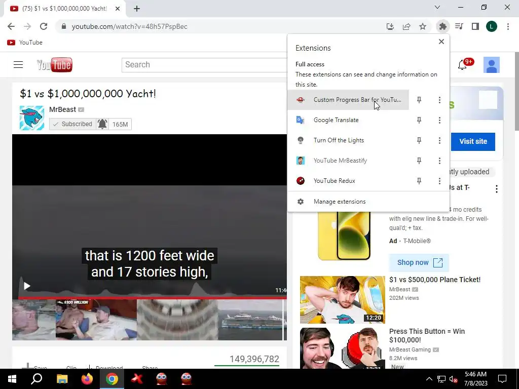Open YouTube MrBeastify extension
Image resolution: width=519 pixels, height=389 pixels.
tap(348, 161)
